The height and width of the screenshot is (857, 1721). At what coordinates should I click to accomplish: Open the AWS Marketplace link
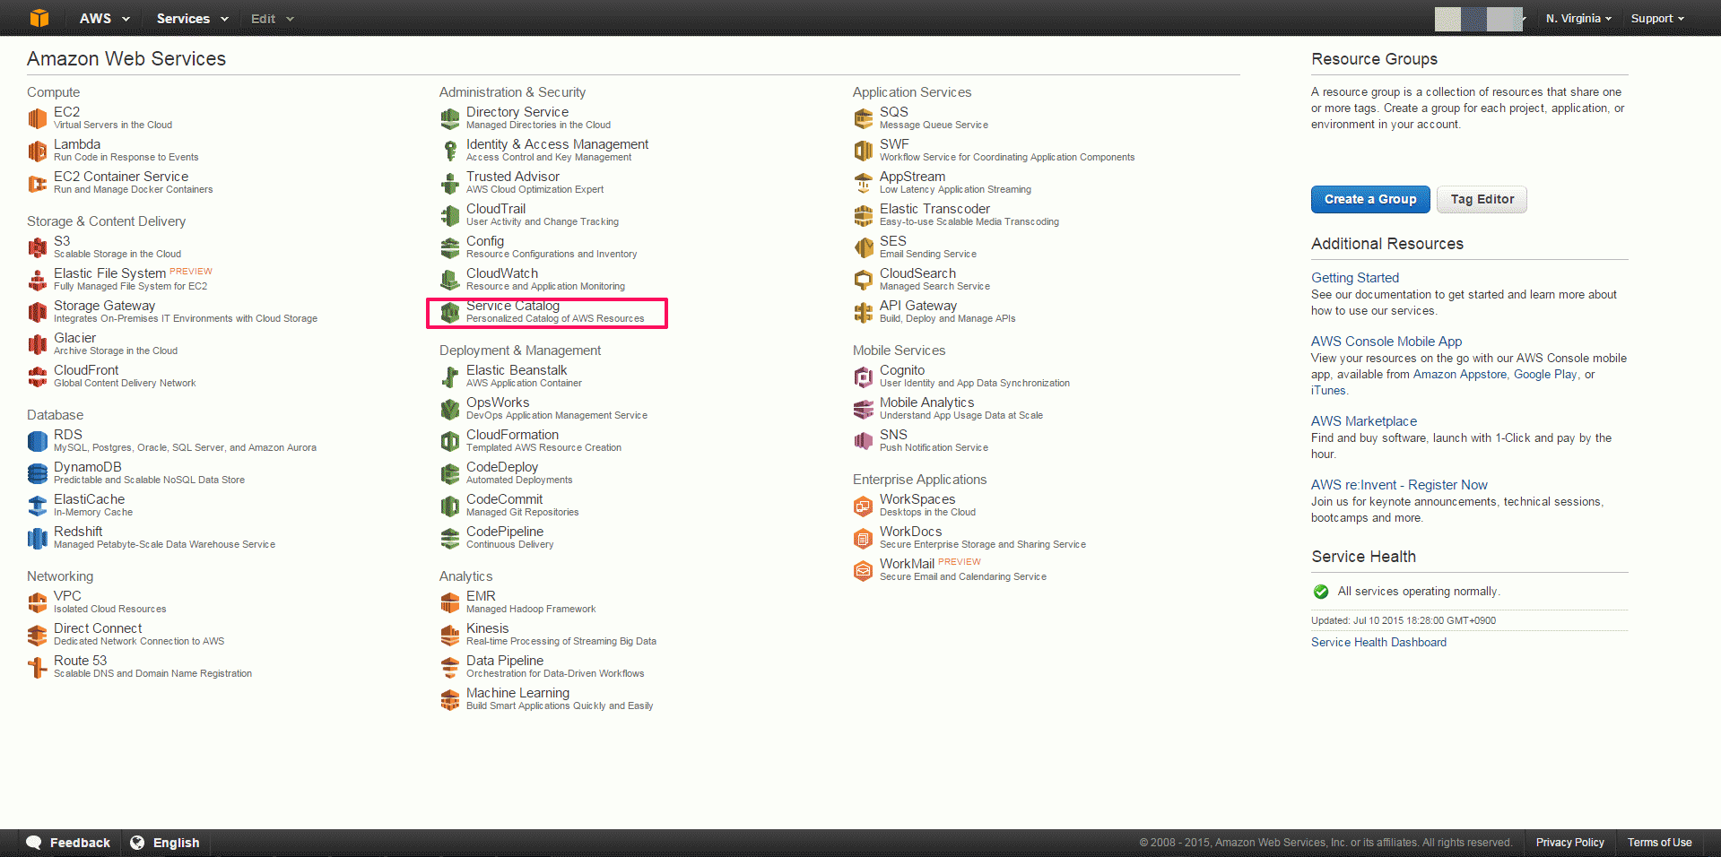point(1364,421)
